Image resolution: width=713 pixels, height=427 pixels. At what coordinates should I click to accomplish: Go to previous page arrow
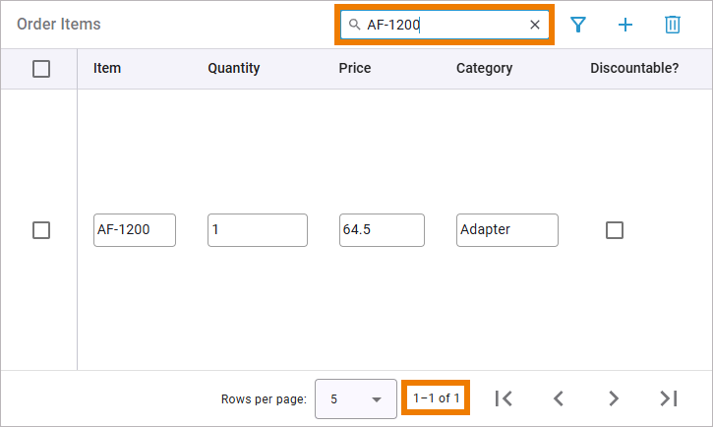click(559, 398)
